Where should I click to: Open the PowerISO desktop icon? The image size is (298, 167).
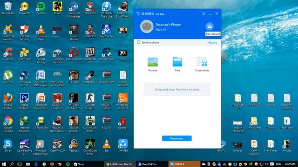point(25,8)
